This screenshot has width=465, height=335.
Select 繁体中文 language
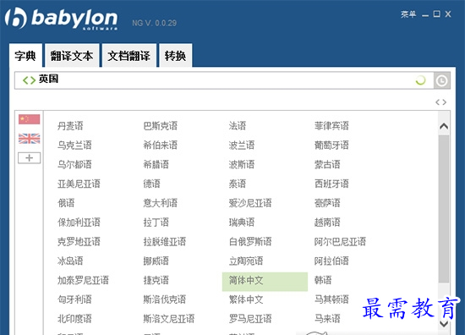246,299
